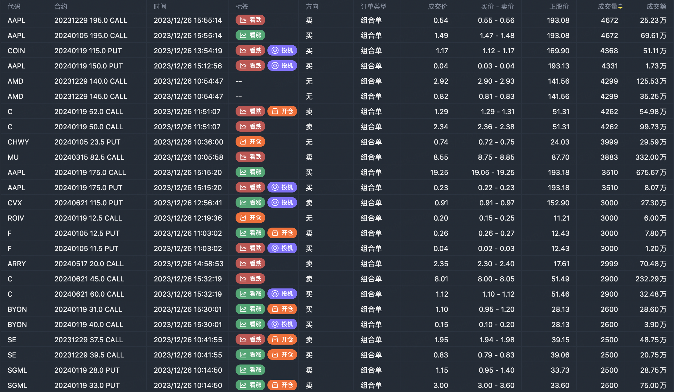Open the ARRY ticker symbol
The height and width of the screenshot is (392, 674).
[17, 264]
